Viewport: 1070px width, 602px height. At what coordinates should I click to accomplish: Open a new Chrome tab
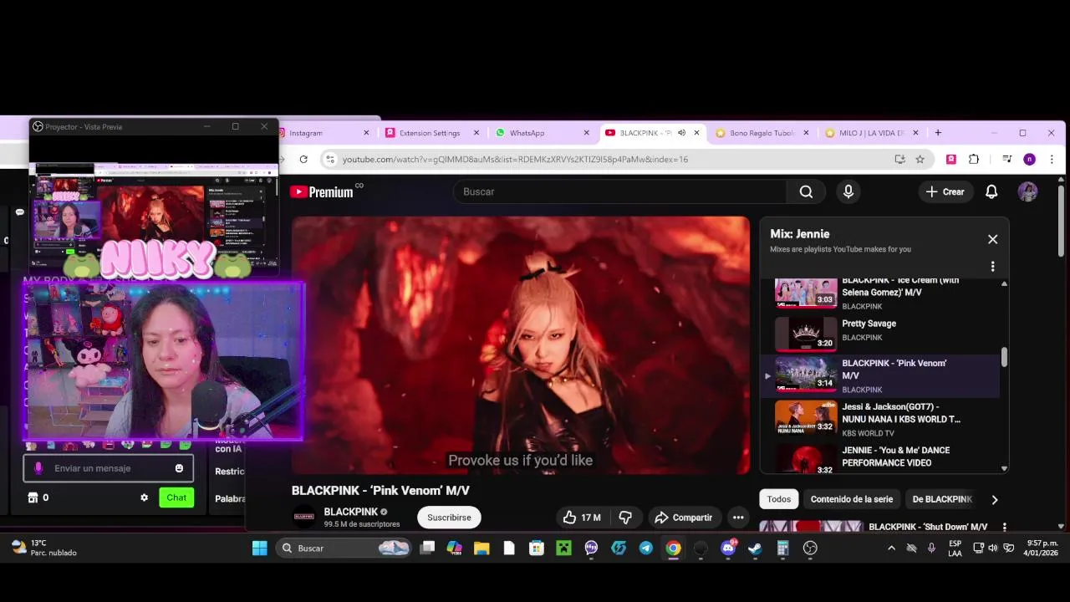click(x=938, y=133)
